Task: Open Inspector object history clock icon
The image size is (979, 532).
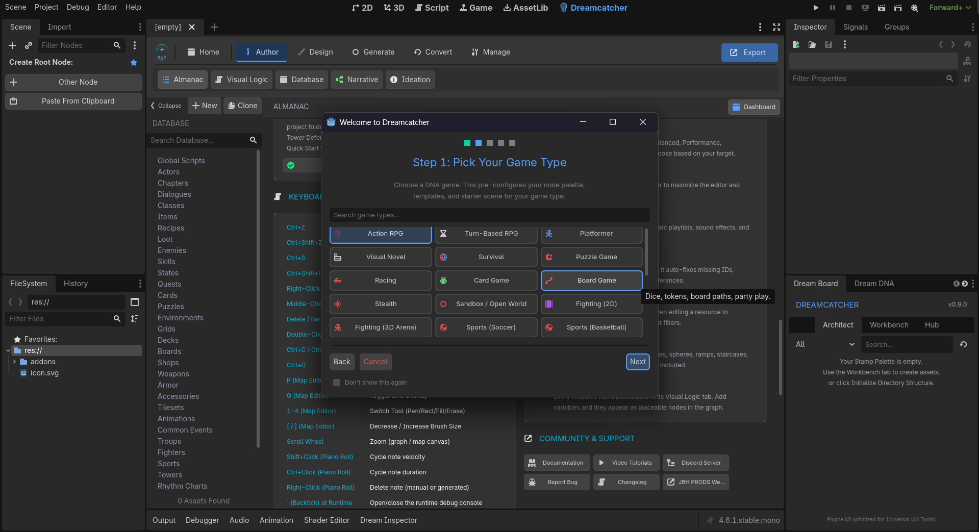Action: 967,44
